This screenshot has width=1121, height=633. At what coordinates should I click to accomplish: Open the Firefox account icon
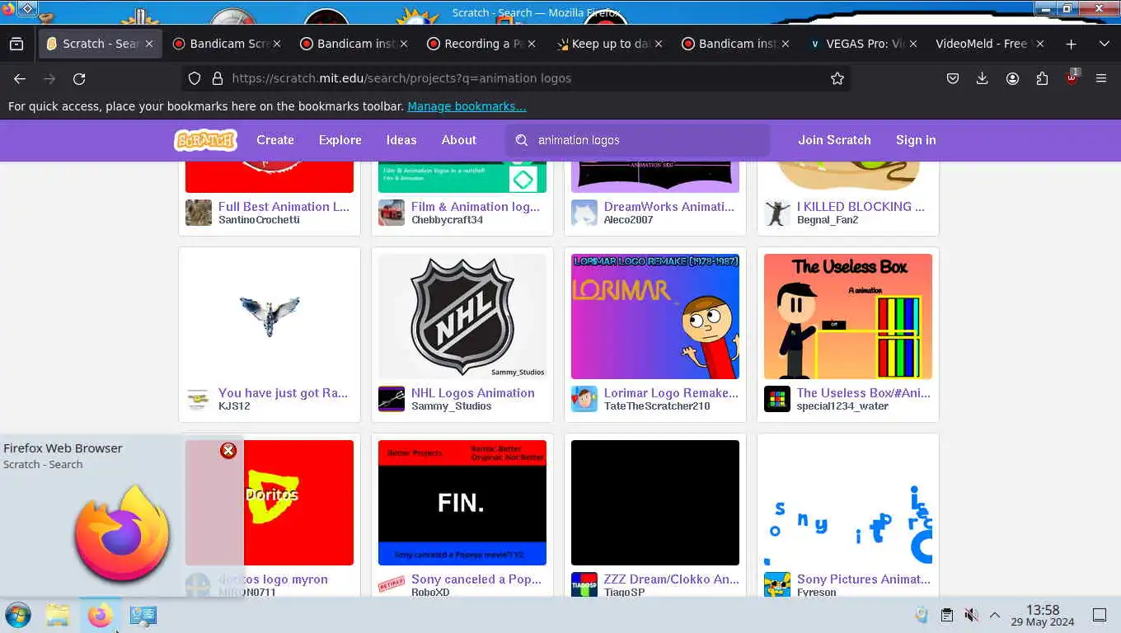(1012, 78)
